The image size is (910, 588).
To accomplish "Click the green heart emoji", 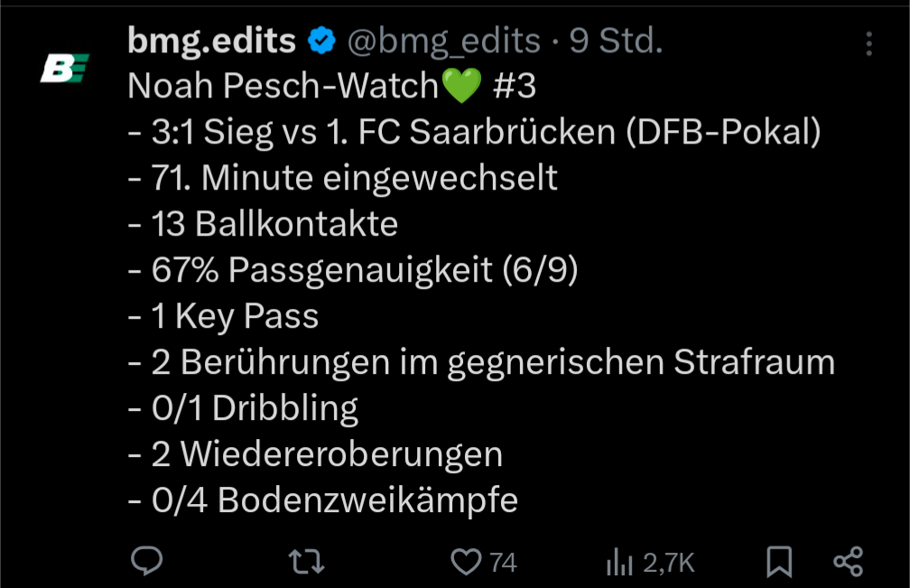I will pyautogui.click(x=461, y=87).
